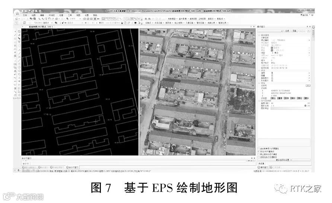This screenshot has height=203, width=332.
Task: Click the 更多选项和设置 button
Action: click(x=284, y=160)
